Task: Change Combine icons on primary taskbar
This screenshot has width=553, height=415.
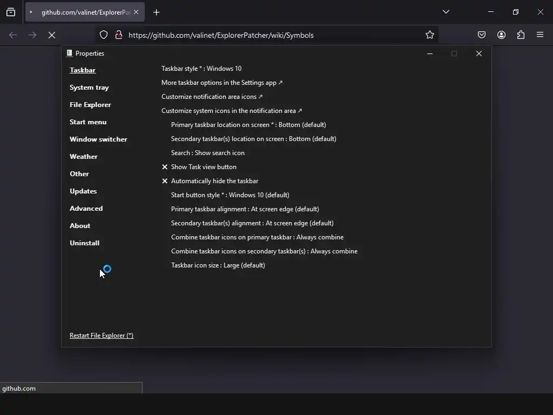Action: tap(258, 237)
